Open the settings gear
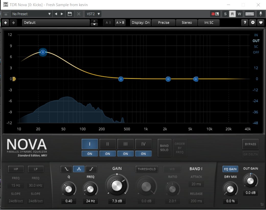 253,23
